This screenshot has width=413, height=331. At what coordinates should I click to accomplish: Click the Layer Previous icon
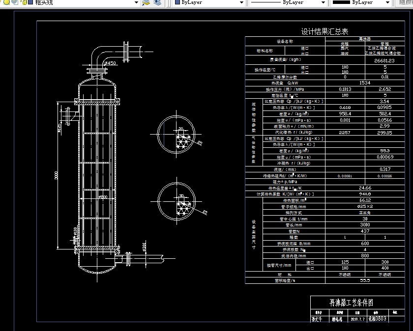tap(157, 2)
